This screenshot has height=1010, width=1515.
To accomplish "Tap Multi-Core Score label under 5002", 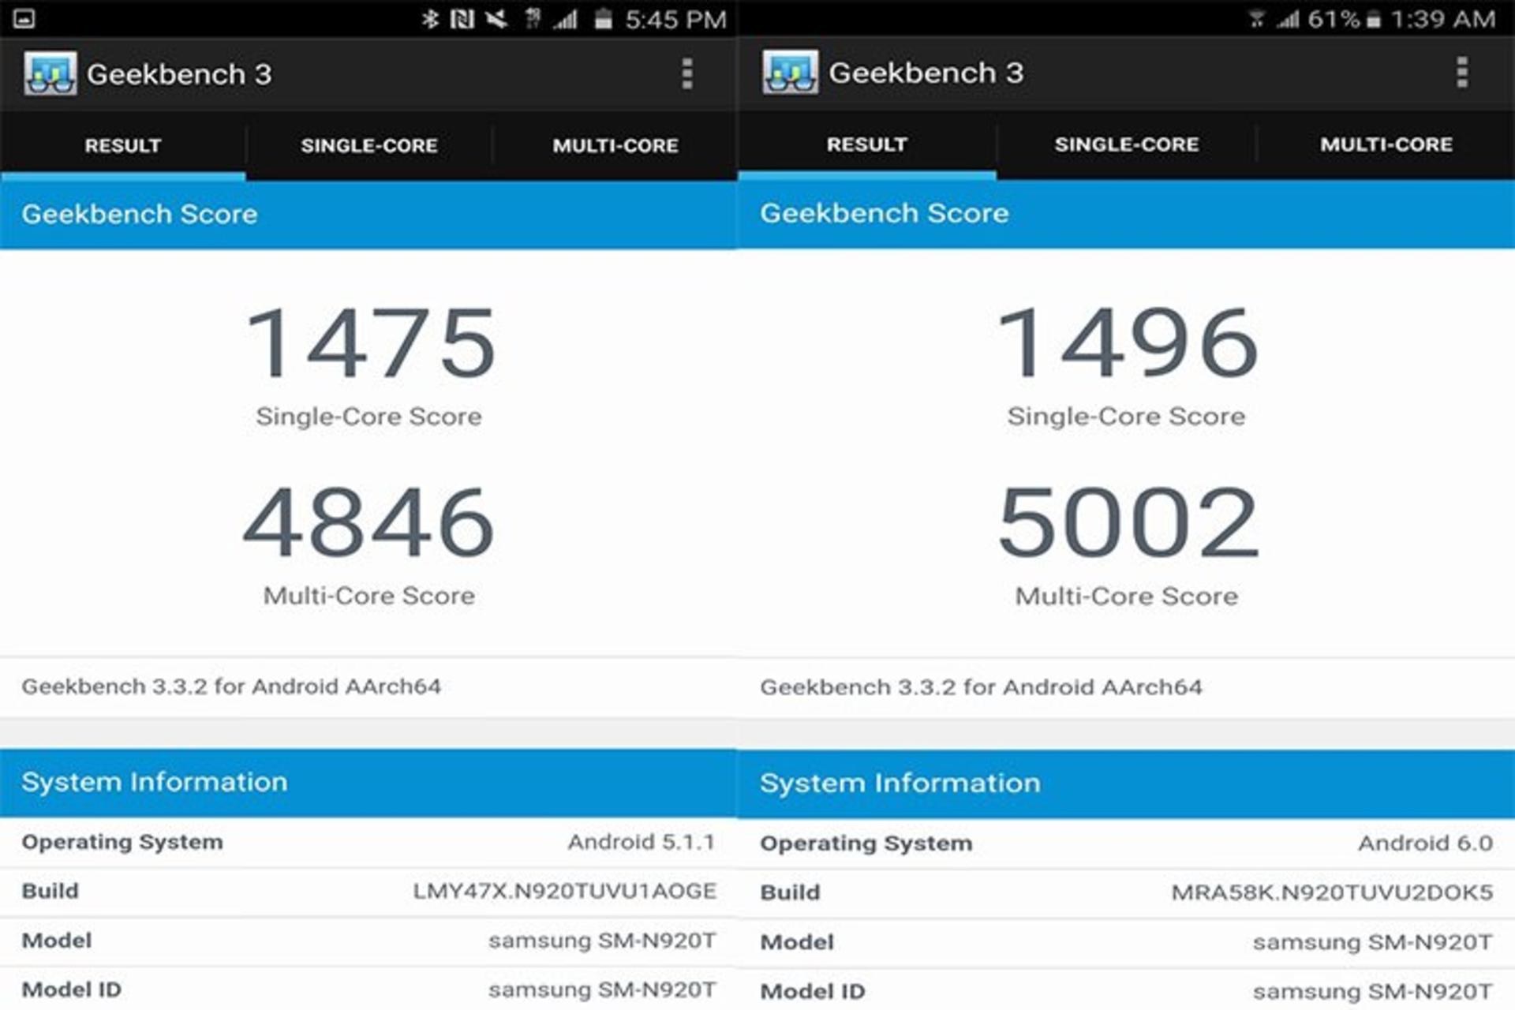I will click(x=1127, y=597).
